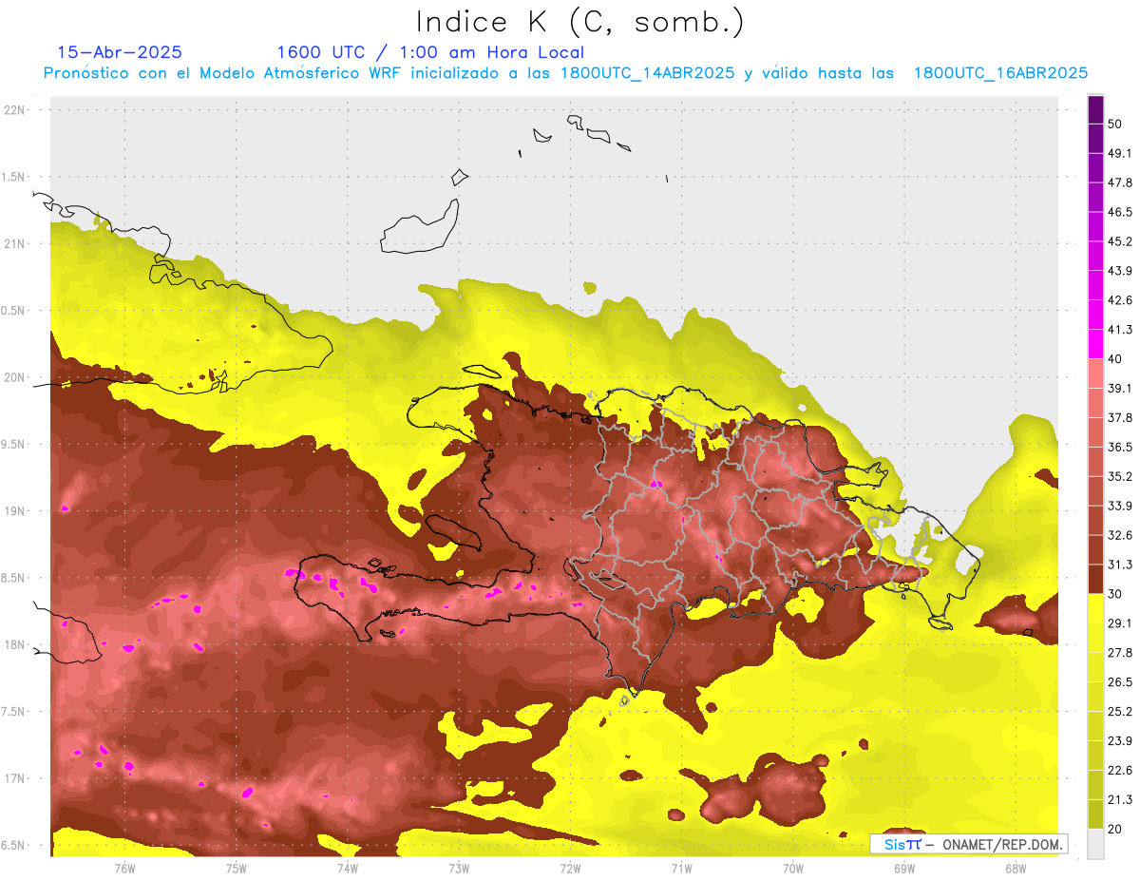Click the 21N latitude label
This screenshot has height=881, width=1140.
14,243
